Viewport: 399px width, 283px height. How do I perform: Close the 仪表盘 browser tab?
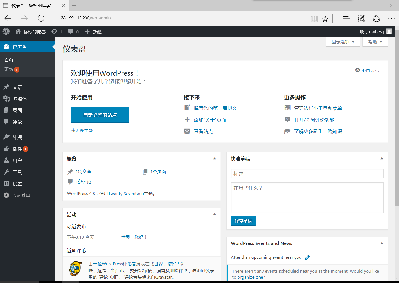point(63,5)
